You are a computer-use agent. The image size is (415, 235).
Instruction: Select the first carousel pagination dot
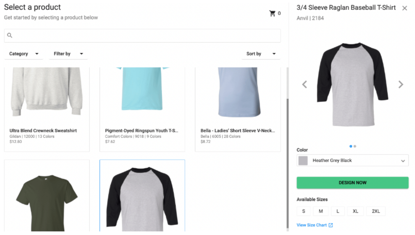coord(350,146)
